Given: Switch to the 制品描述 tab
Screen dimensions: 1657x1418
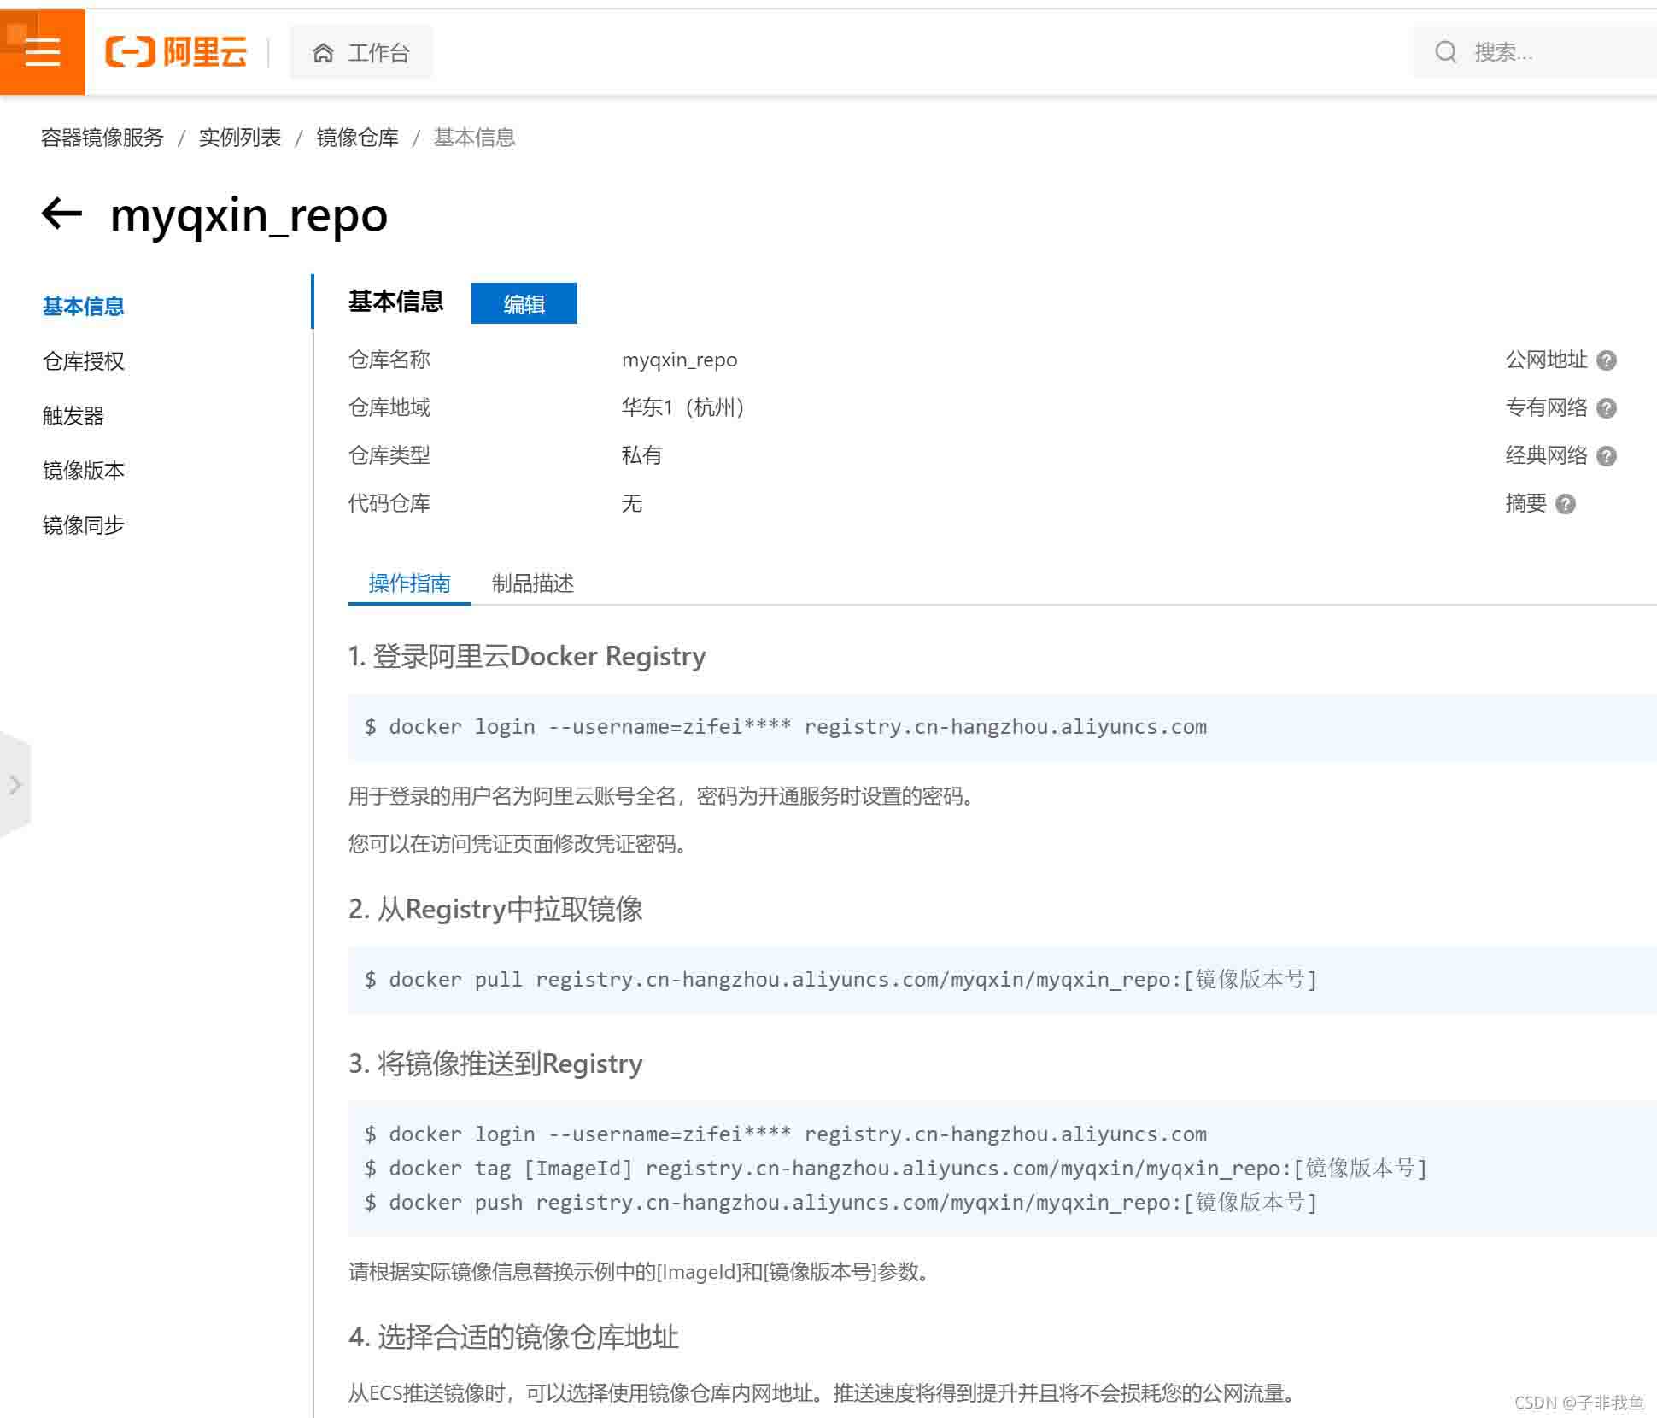Looking at the screenshot, I should tap(533, 583).
